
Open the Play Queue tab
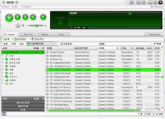pos(153,34)
